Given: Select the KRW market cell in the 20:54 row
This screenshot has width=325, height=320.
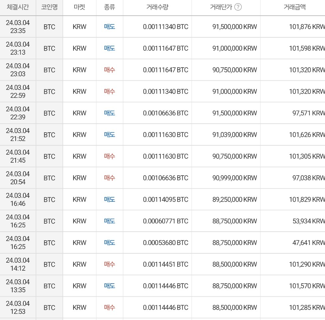Looking at the screenshot, I should pyautogui.click(x=80, y=178).
